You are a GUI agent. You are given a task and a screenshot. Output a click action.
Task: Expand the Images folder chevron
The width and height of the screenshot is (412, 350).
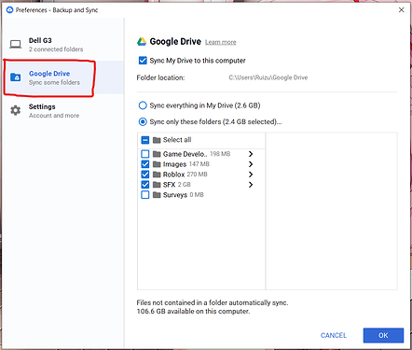coord(251,164)
